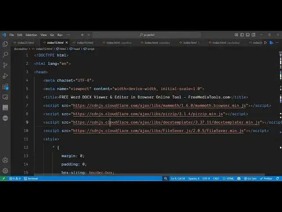Click the zoom magnifier icon in status bar

[x=166, y=178]
